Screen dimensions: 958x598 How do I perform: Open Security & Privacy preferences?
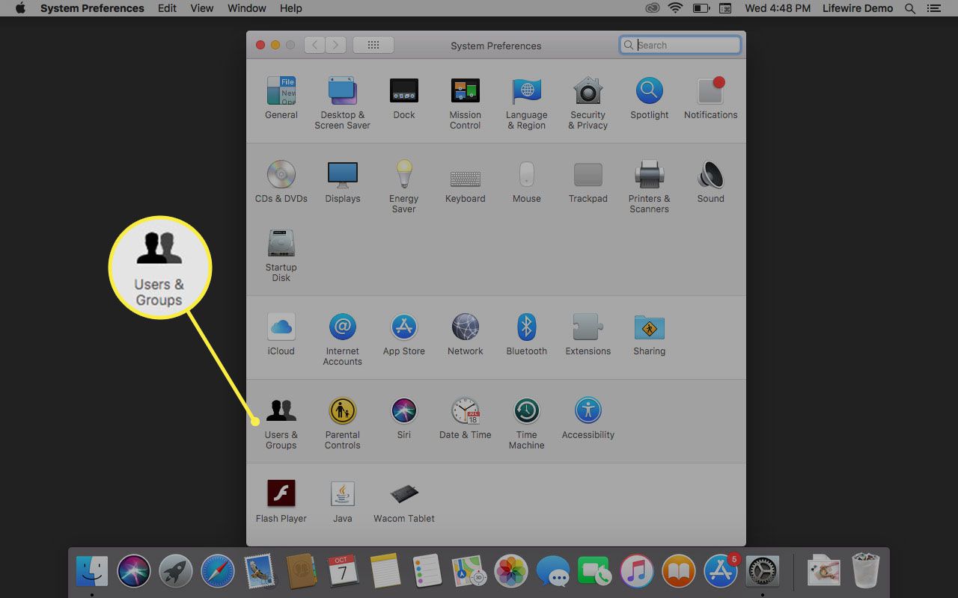click(x=588, y=102)
